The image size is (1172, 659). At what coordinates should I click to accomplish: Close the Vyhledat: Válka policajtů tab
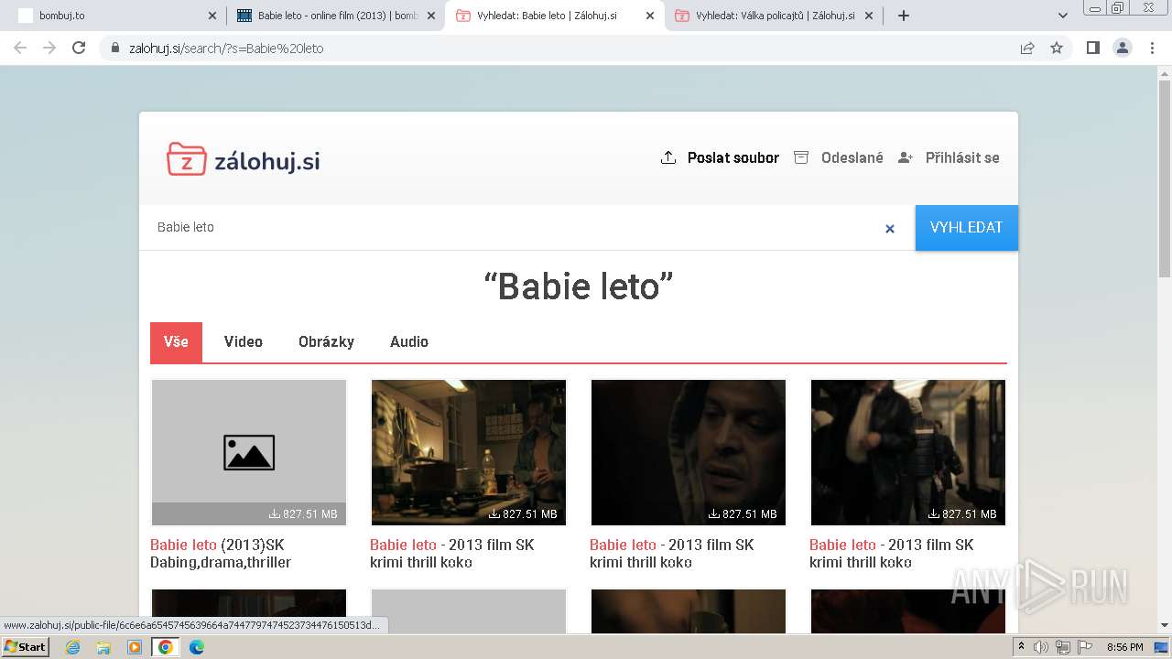(x=868, y=16)
